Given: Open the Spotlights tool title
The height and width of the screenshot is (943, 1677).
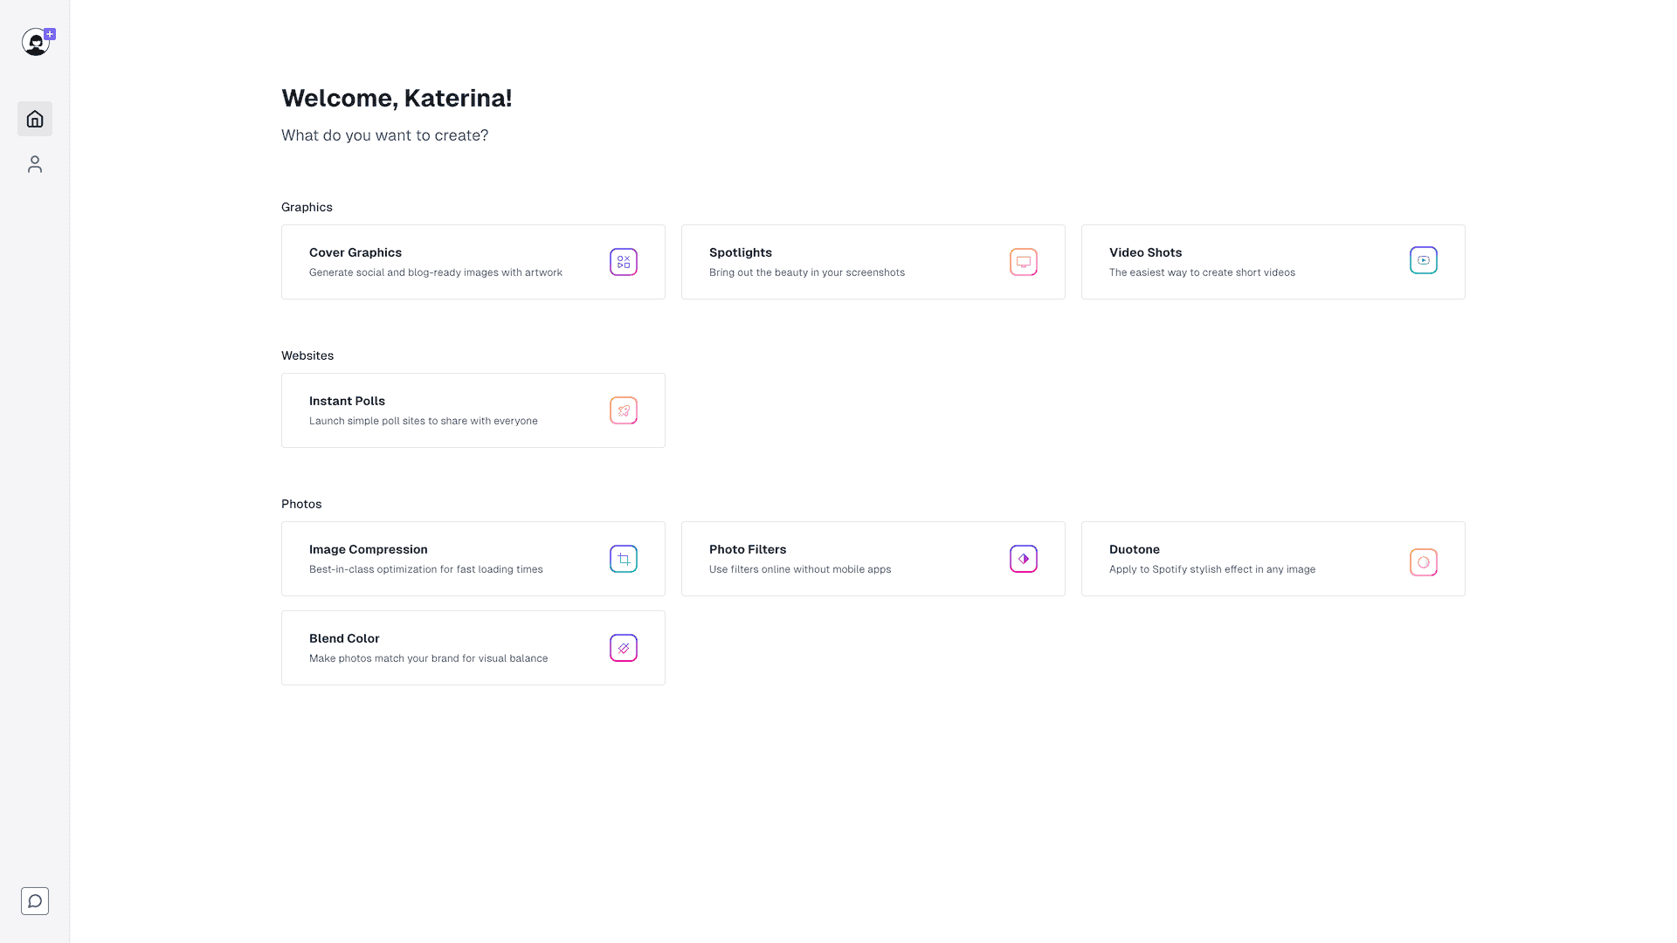Looking at the screenshot, I should [741, 252].
